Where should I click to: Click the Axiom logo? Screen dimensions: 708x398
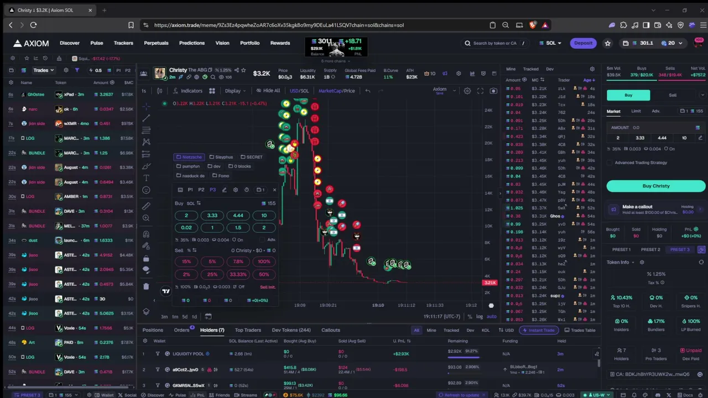31,43
